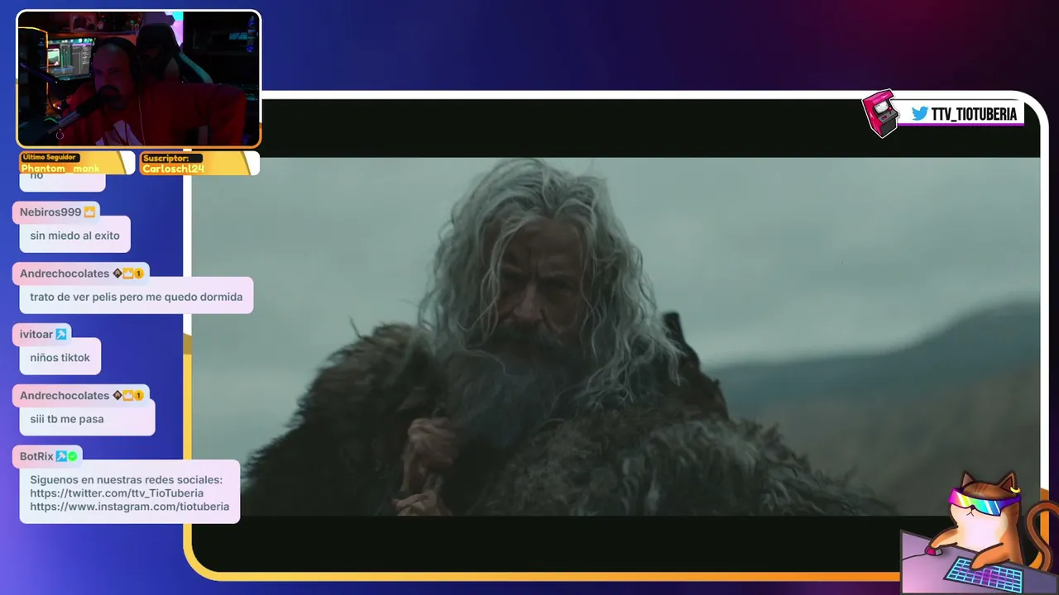1059x595 pixels.
Task: Click the movie video showing the bearded man
Action: coord(616,336)
